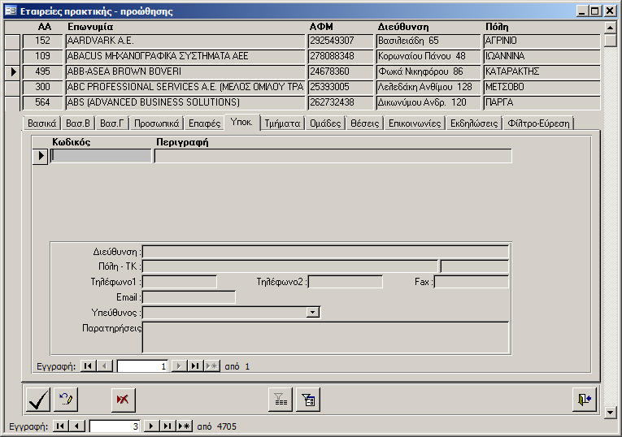Select the AARDVARK A.E. row selector
The image size is (622, 437).
pos(12,41)
